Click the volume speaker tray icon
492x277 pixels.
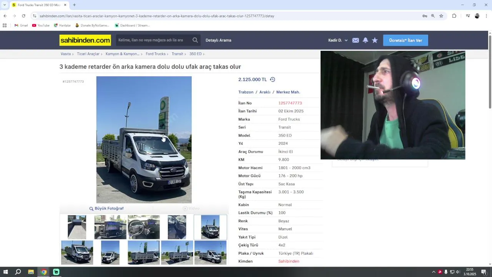tap(458, 272)
